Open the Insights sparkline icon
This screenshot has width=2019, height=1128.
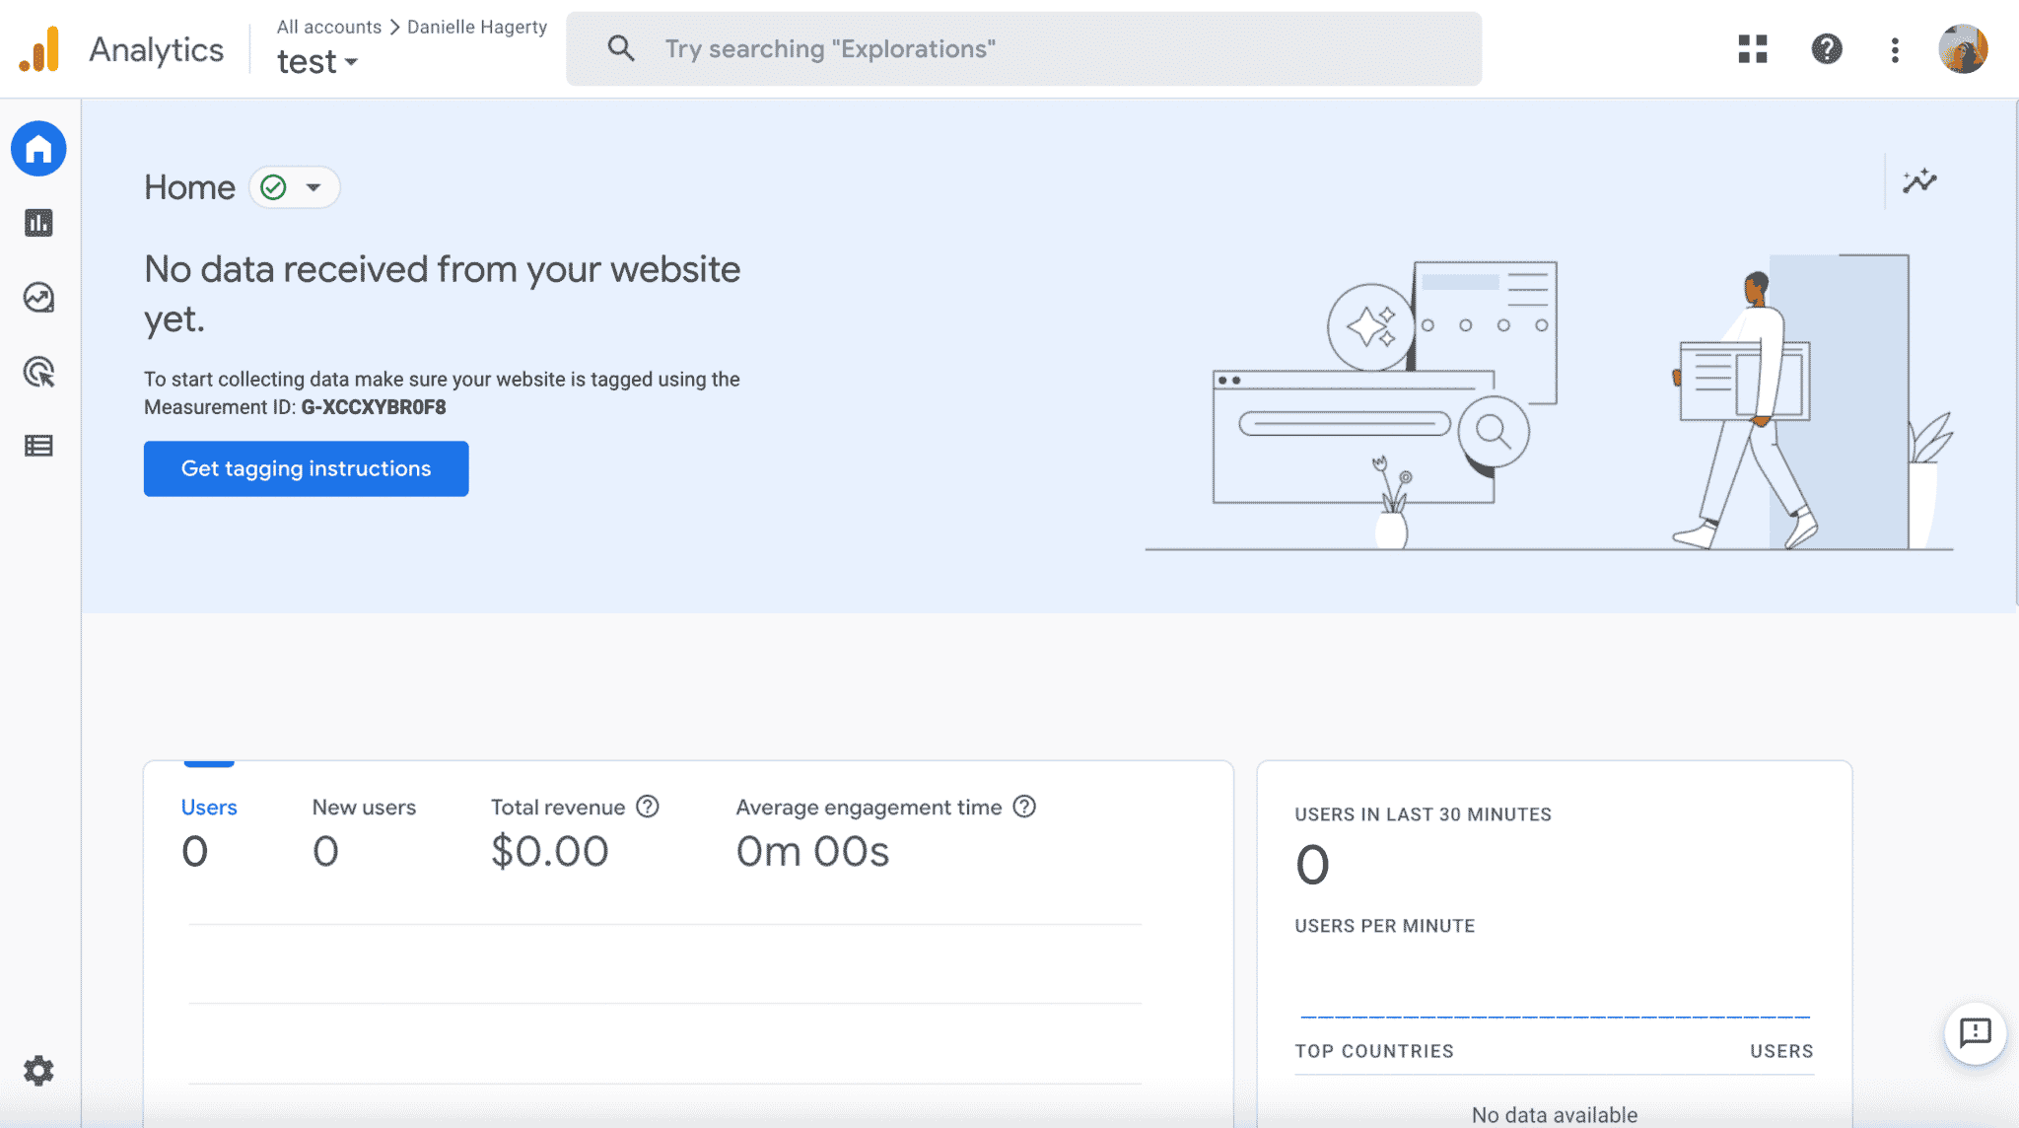coord(1918,181)
